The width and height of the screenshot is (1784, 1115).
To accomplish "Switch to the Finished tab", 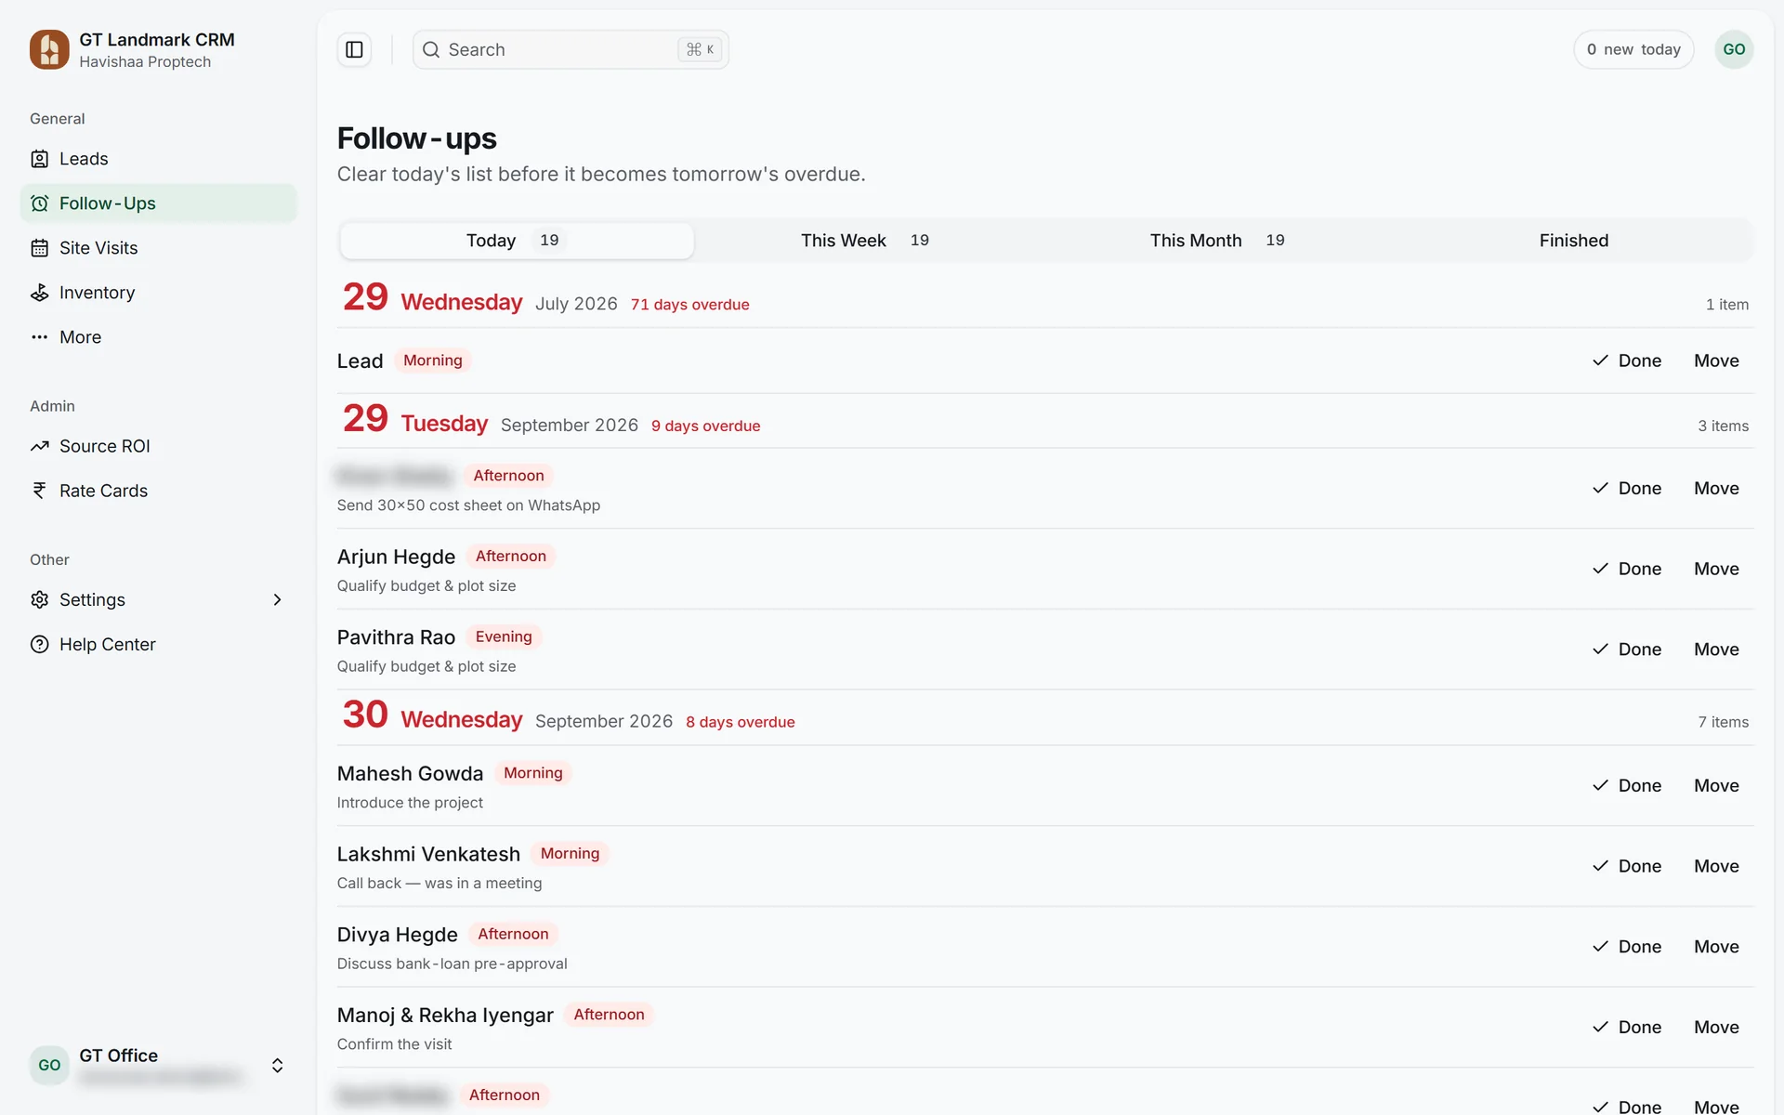I will [x=1574, y=241].
